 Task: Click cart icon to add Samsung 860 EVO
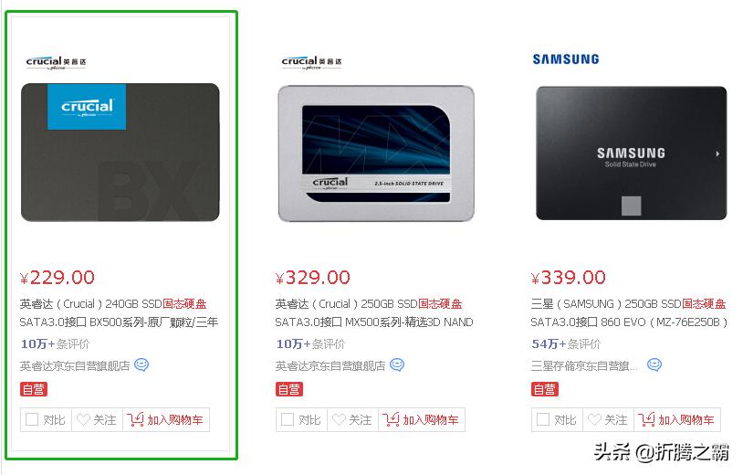coord(647,419)
